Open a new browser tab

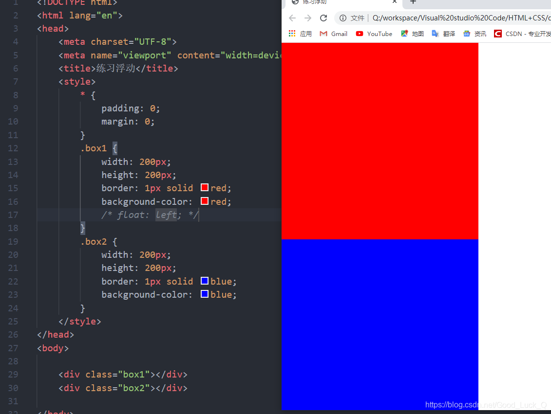(x=413, y=1)
